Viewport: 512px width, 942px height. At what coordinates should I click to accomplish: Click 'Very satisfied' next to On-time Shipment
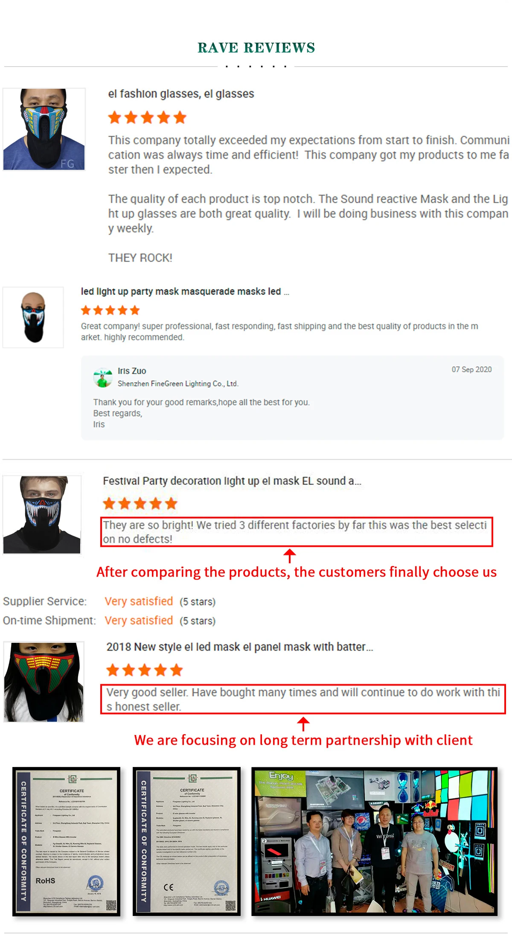(139, 621)
